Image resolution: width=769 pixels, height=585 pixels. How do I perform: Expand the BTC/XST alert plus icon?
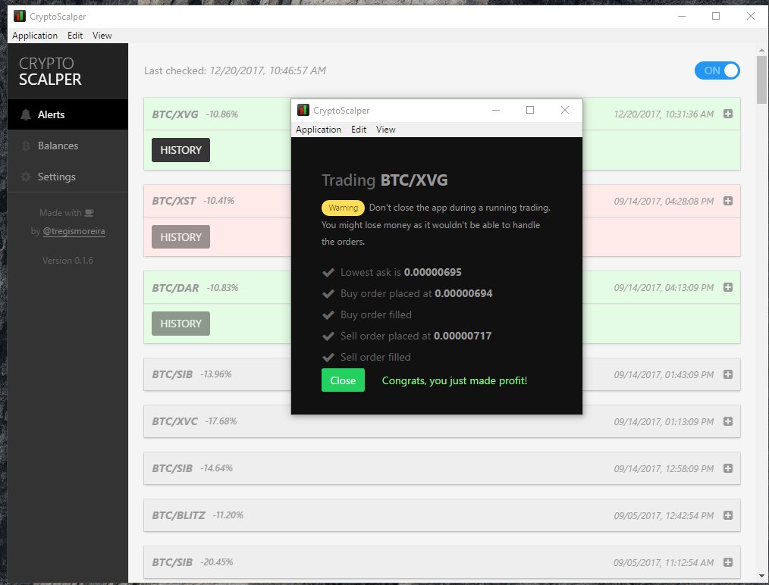coord(728,201)
